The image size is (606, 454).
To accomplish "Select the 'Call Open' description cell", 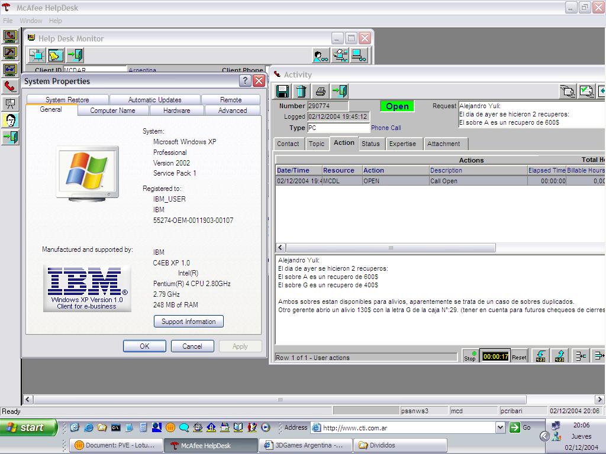I will point(478,181).
